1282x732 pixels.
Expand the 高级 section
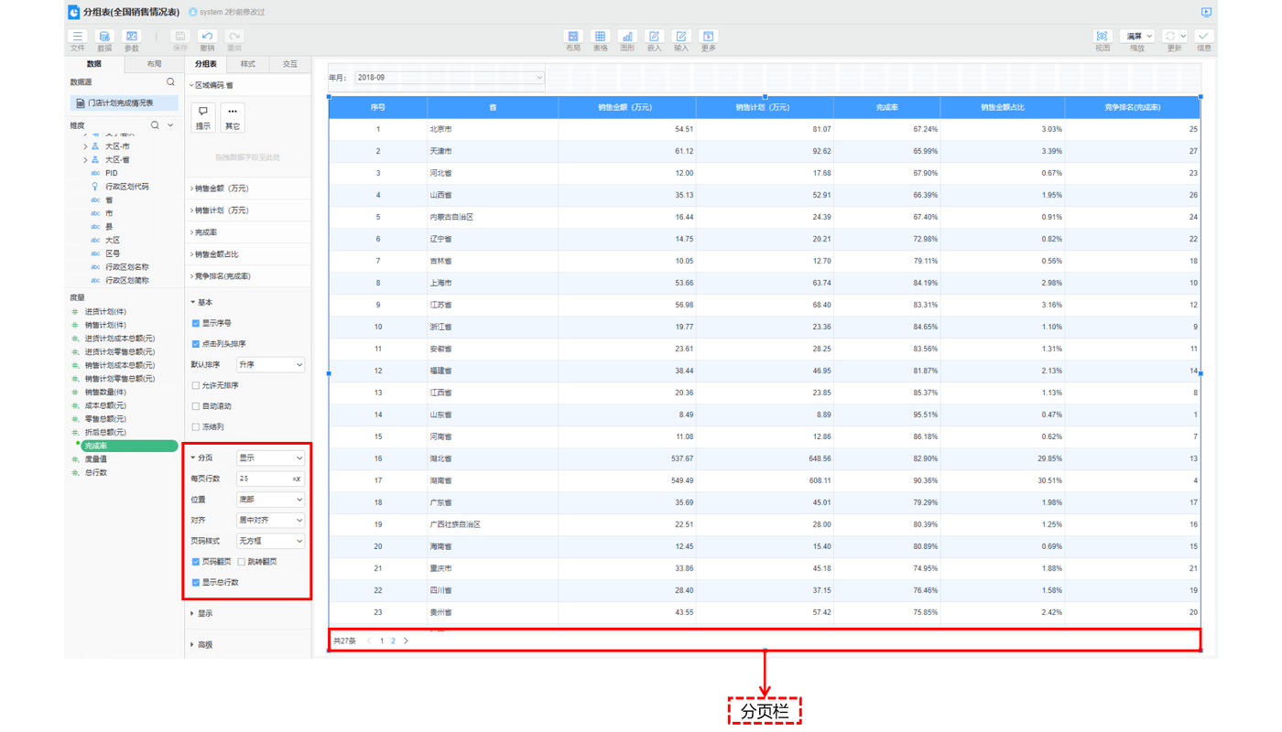[x=204, y=645]
